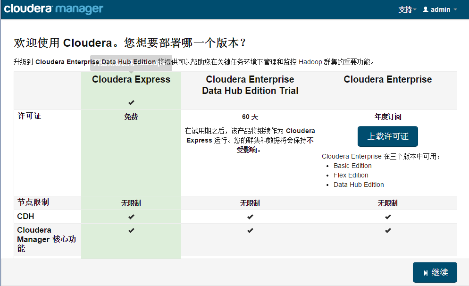469x286 pixels.
Task: Click the Cloudera Manager logo
Action: click(x=53, y=9)
